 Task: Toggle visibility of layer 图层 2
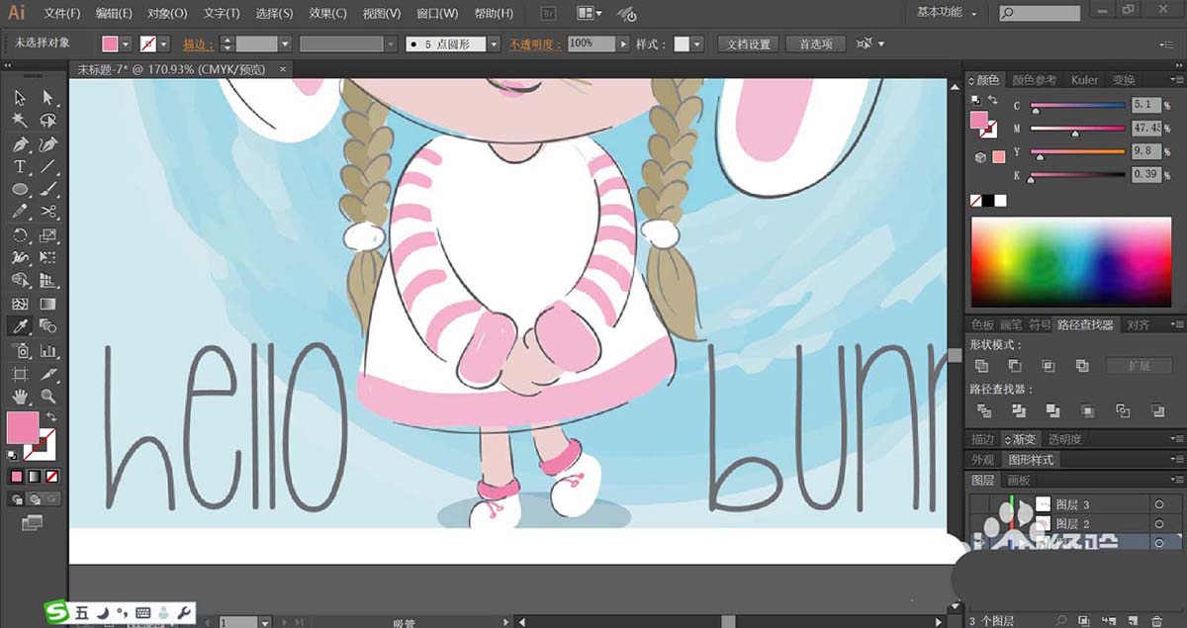(x=979, y=523)
